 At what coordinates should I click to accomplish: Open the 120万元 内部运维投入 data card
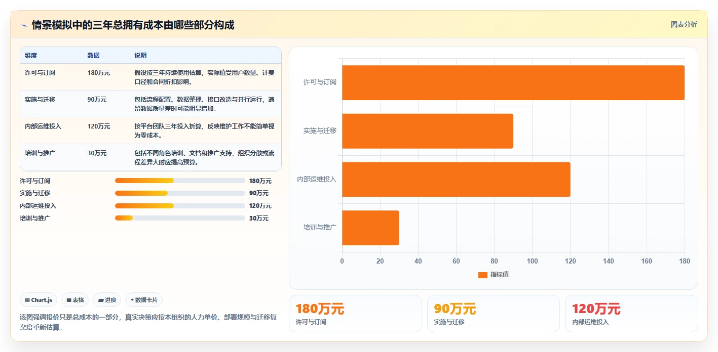(x=631, y=314)
